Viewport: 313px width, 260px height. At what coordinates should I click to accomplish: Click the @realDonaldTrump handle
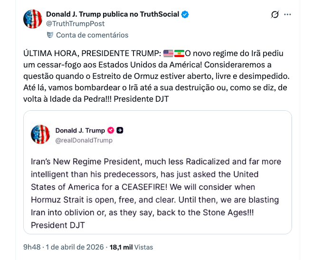coord(84,140)
